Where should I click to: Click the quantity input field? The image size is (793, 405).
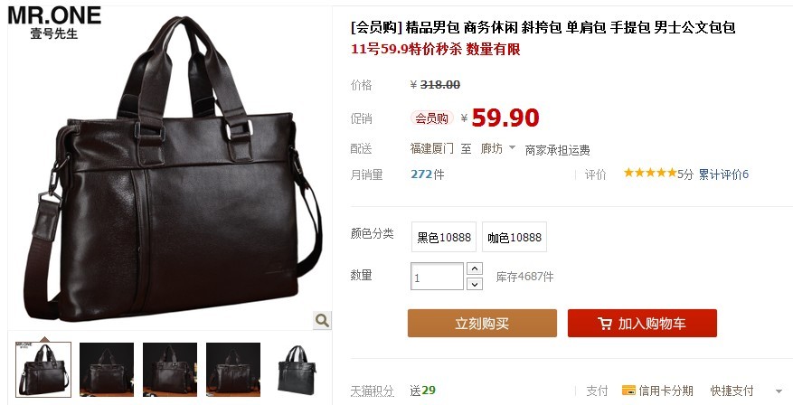pyautogui.click(x=437, y=276)
